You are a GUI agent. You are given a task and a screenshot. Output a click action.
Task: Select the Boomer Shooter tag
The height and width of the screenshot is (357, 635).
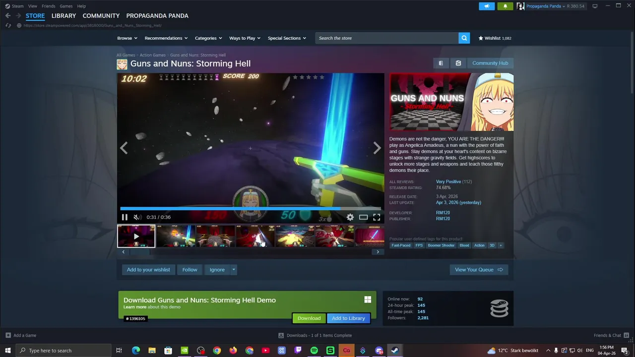point(441,245)
